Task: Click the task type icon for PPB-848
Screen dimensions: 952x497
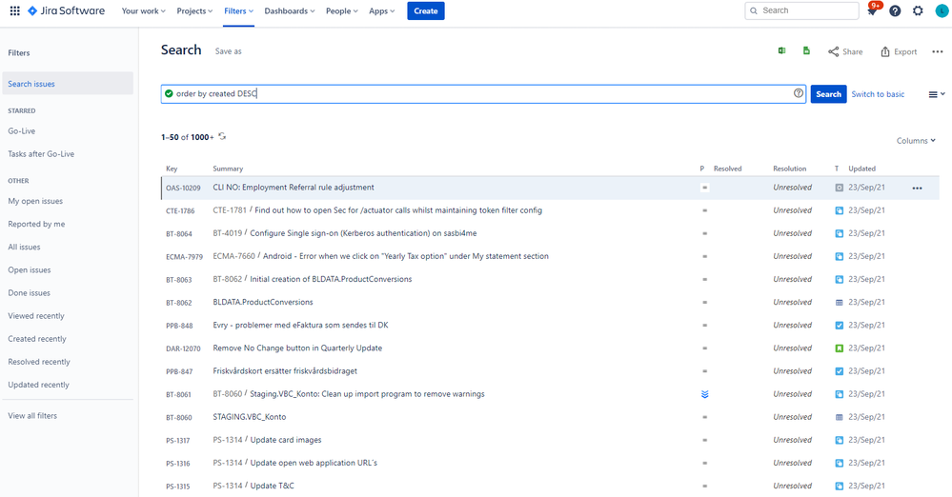Action: tap(839, 326)
